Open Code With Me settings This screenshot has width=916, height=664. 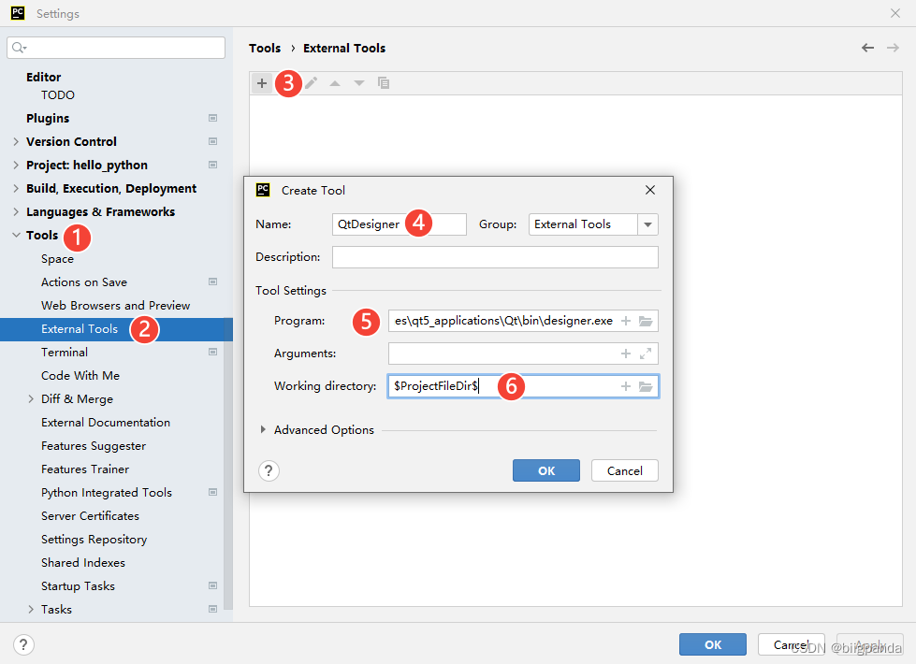[x=80, y=376]
